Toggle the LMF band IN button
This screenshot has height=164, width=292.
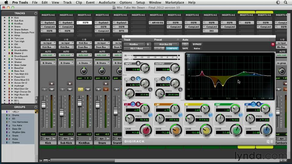pos(180,115)
